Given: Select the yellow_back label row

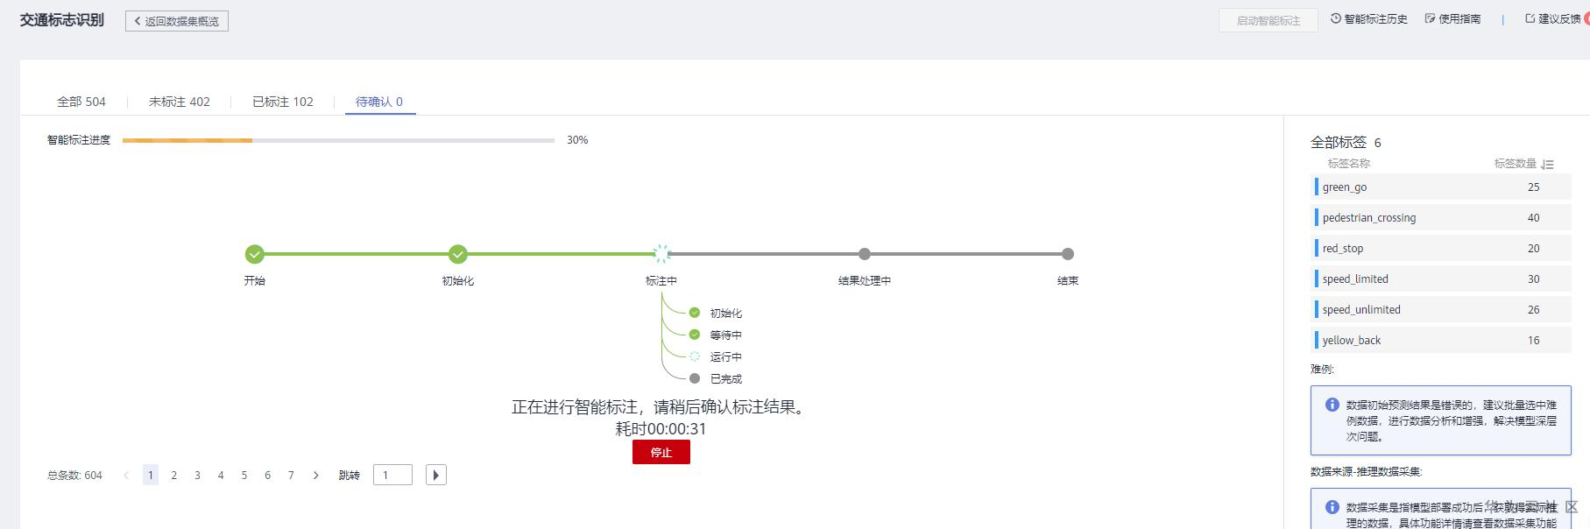Looking at the screenshot, I should tap(1441, 340).
